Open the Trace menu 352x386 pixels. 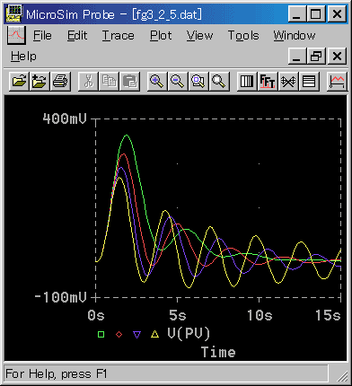[x=118, y=36]
